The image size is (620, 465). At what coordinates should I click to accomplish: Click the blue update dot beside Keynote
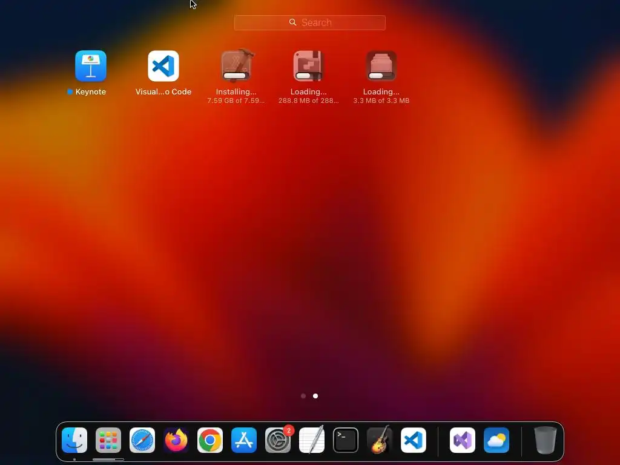[x=70, y=92]
